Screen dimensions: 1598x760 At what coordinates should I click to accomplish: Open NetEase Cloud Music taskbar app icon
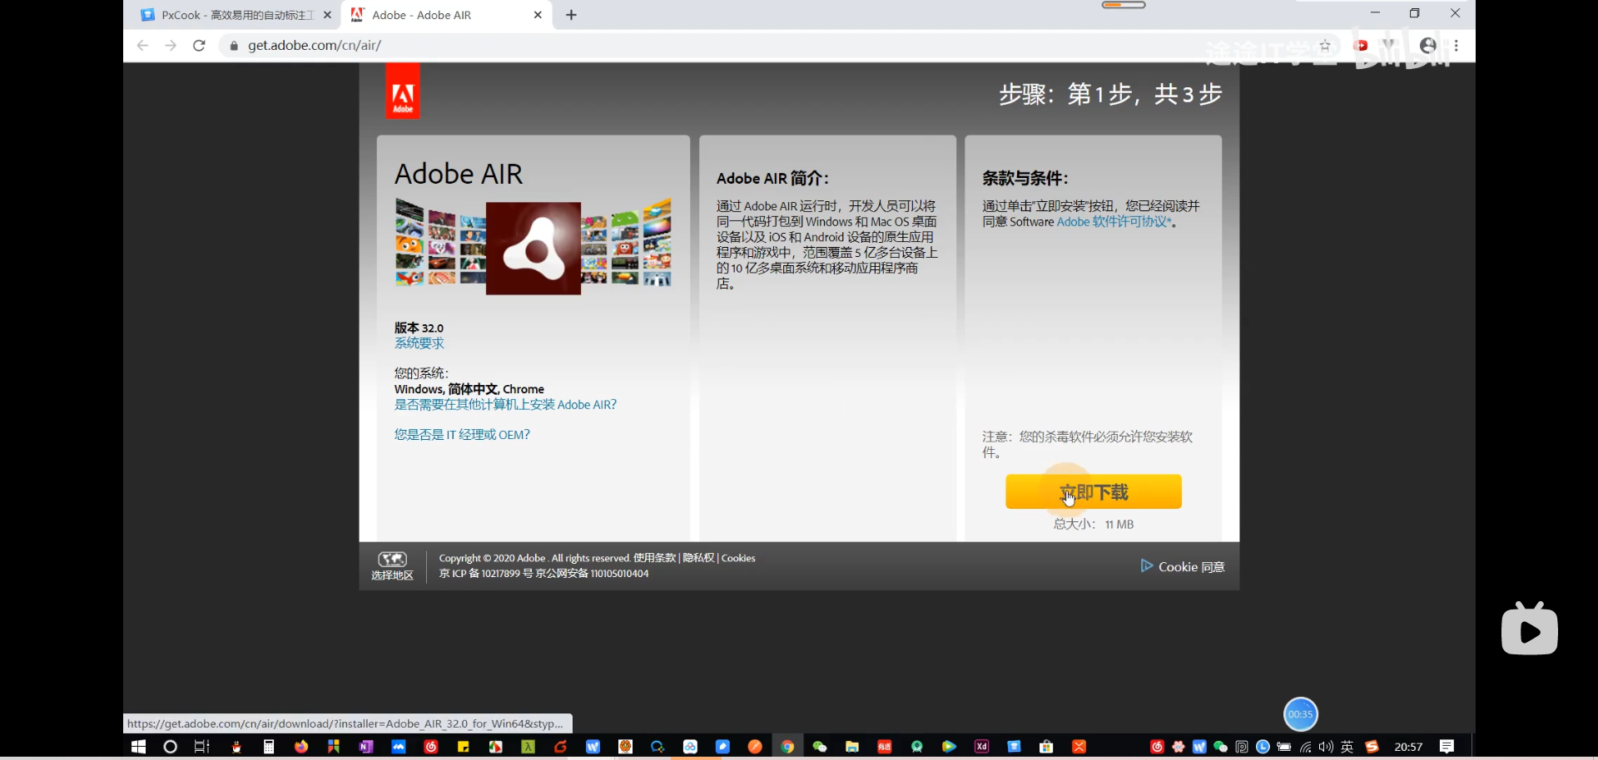[431, 747]
